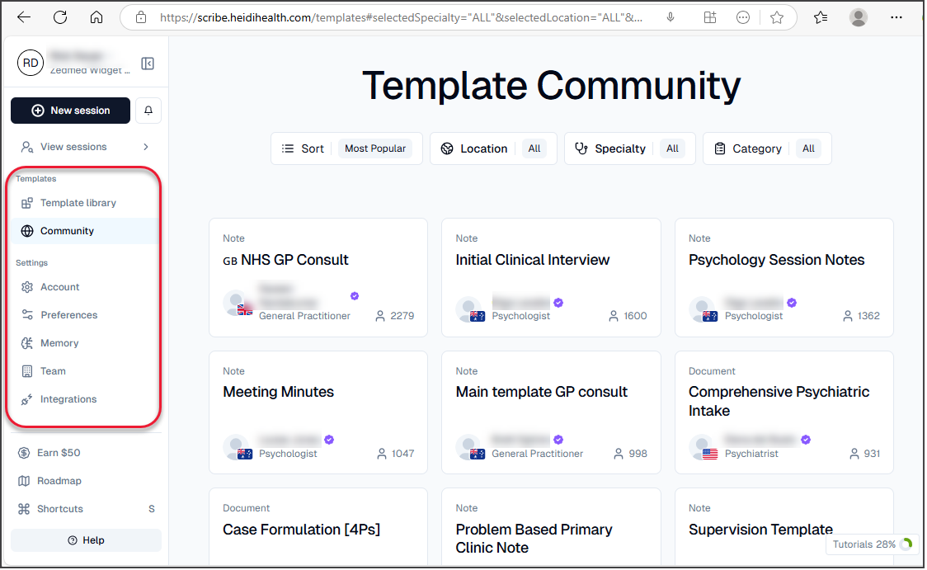Open the Location filter dropdown
Screen dimensions: 927x570
pyautogui.click(x=493, y=148)
